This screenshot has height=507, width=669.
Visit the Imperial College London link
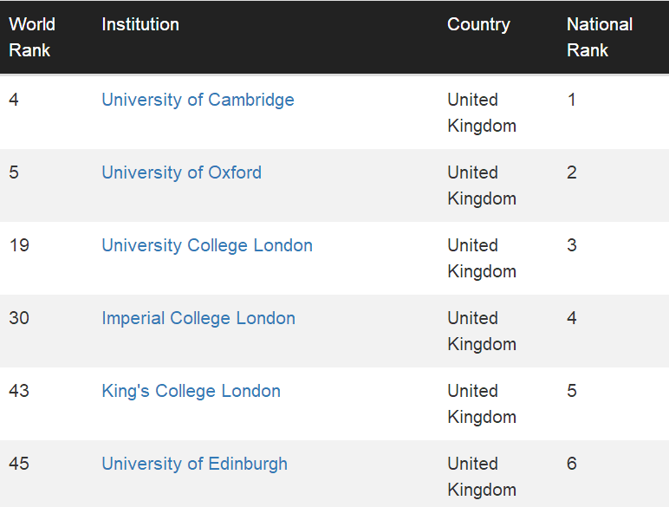click(x=198, y=318)
